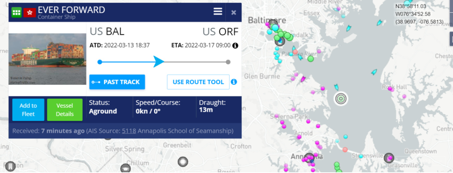This screenshot has height=173, width=453.
Task: Select the aground vessel ring marker on map
Action: (340, 98)
